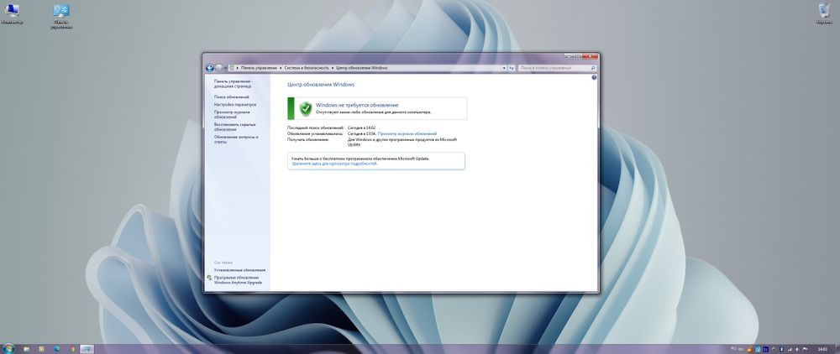Open 'Система и безопасность' breadcrumb
This screenshot has width=840, height=354.
click(306, 68)
